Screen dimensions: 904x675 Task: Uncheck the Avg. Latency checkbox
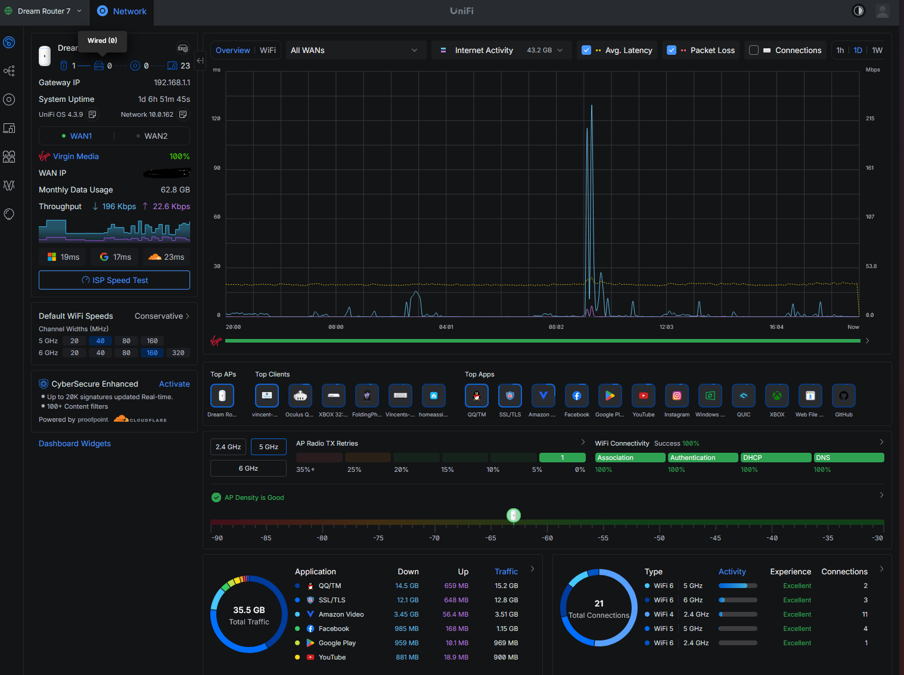(x=586, y=51)
